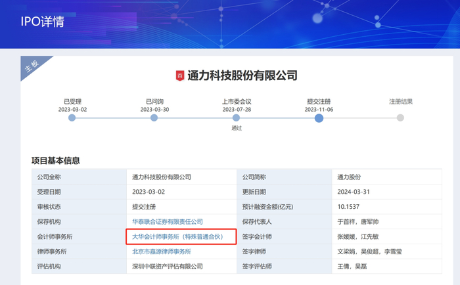Click the 通力股份 value cell
The height and width of the screenshot is (285, 460).
[x=386, y=177]
